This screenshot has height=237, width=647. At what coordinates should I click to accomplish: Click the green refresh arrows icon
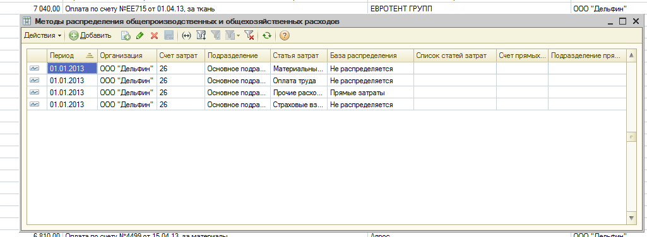click(267, 36)
